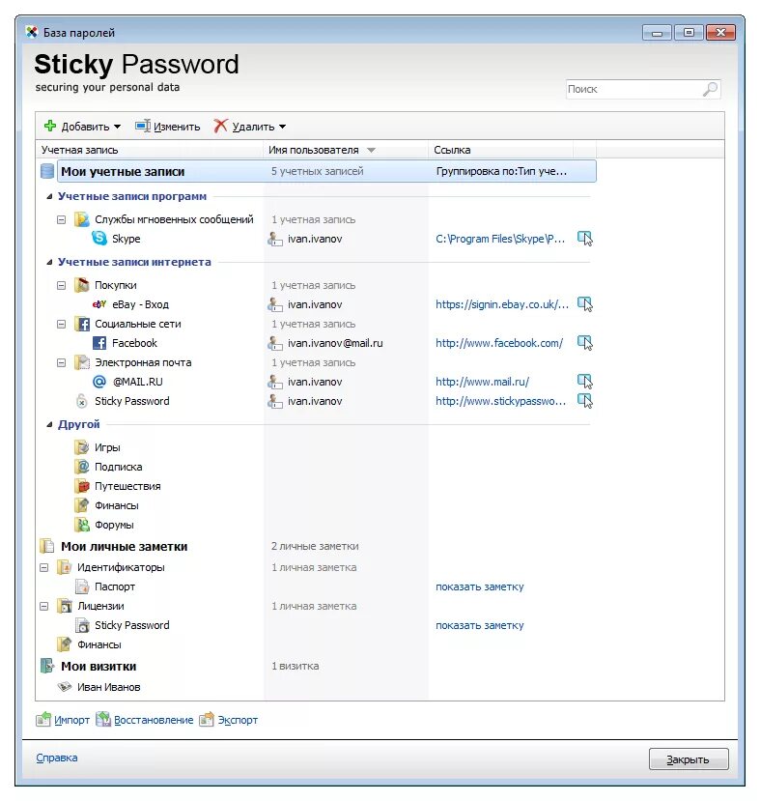760x801 pixels.
Task: Open the http://www.facebook.com/ link
Action: pyautogui.click(x=499, y=343)
